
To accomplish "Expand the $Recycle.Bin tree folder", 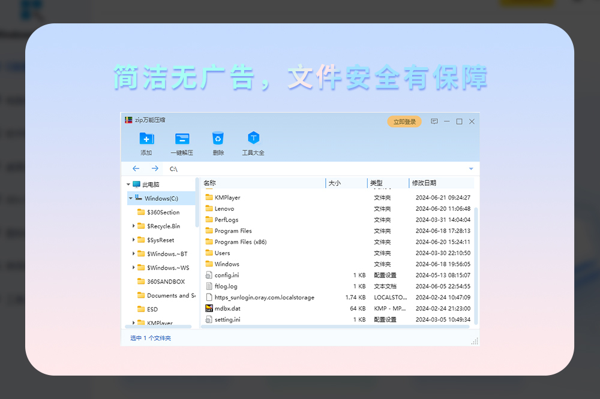I will (134, 226).
